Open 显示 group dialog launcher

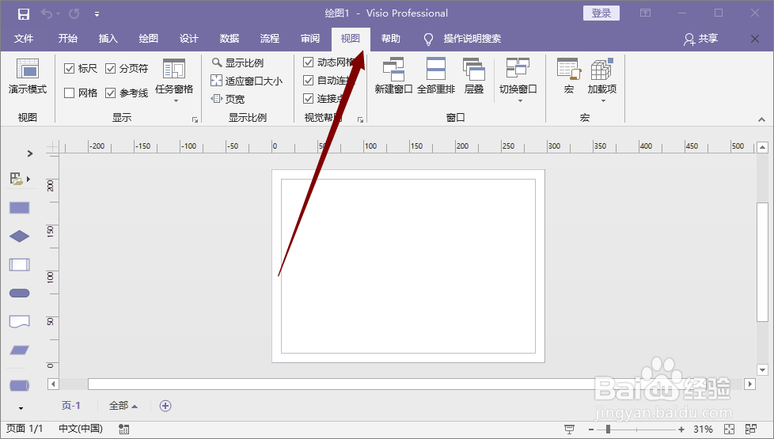195,120
